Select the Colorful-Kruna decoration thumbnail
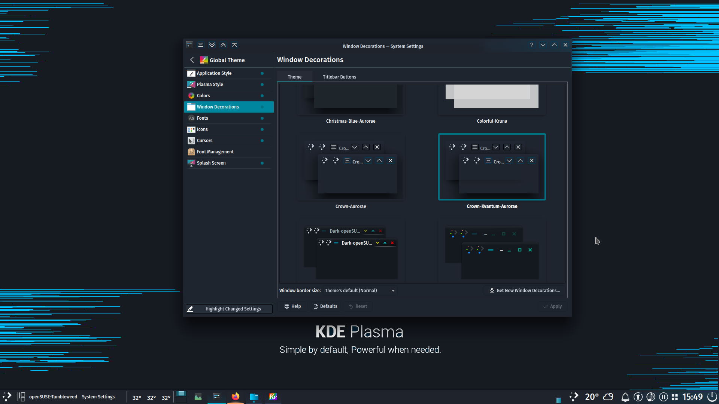 pos(492,100)
